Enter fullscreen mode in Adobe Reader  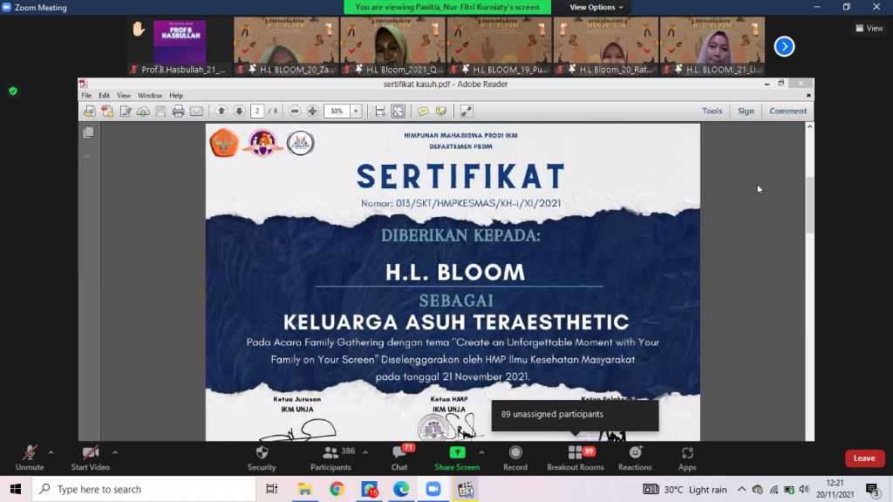pyautogui.click(x=467, y=111)
